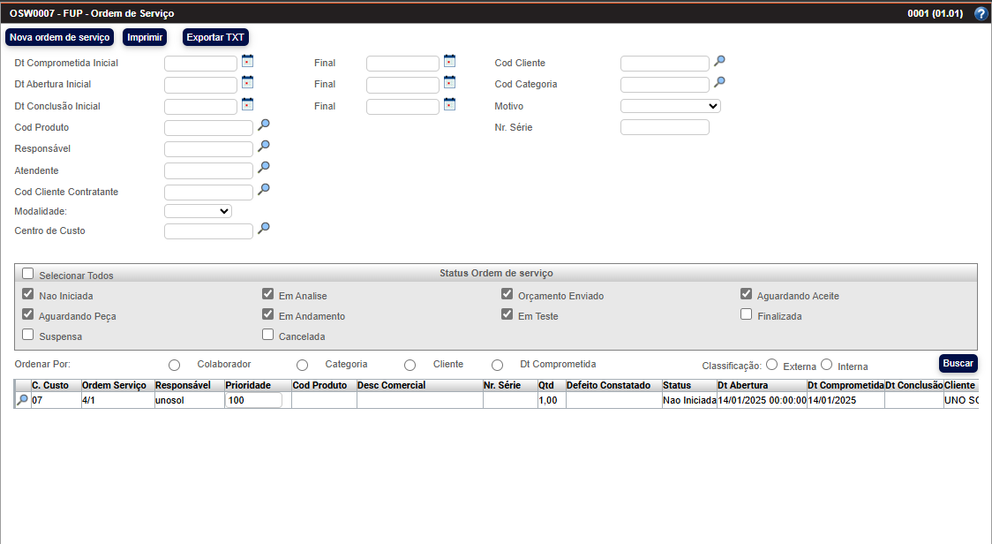The height and width of the screenshot is (544, 992).
Task: Uncheck the Em Andamento status
Action: (268, 314)
